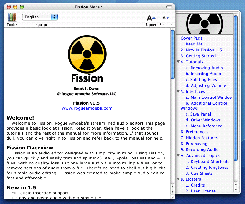Image resolution: width=245 pixels, height=204 pixels.
Task: Click the window resize grip corner
Action: coord(173,197)
